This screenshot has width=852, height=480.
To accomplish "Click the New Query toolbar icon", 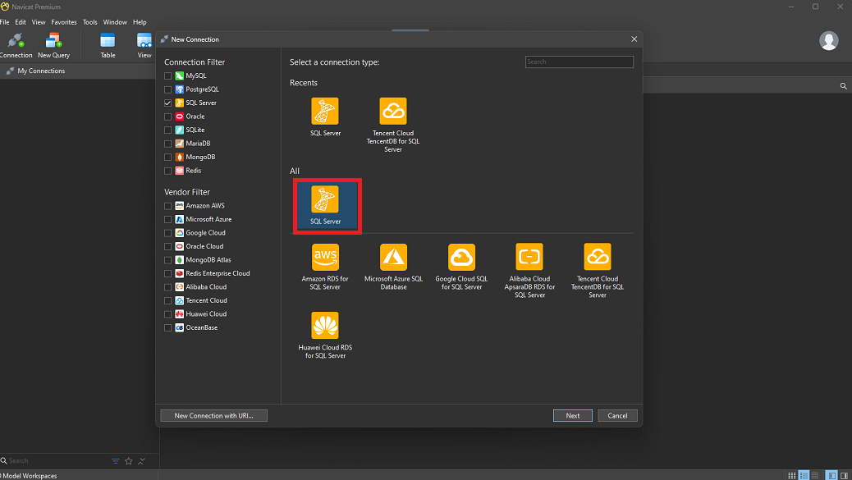I will [53, 39].
